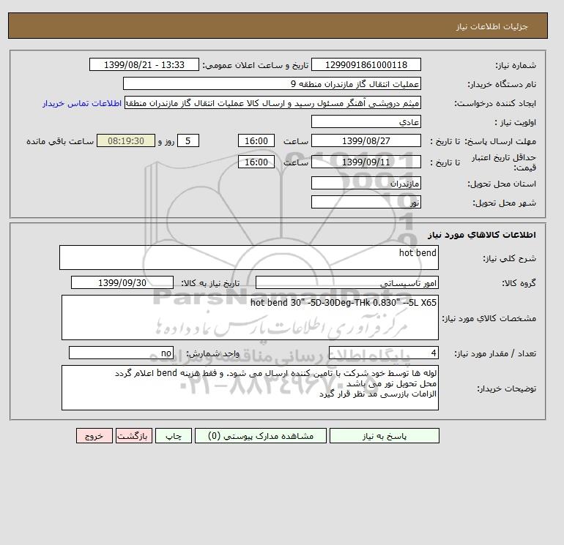Click the شهر محل تحویل label
The width and height of the screenshot is (564, 545).
click(504, 203)
